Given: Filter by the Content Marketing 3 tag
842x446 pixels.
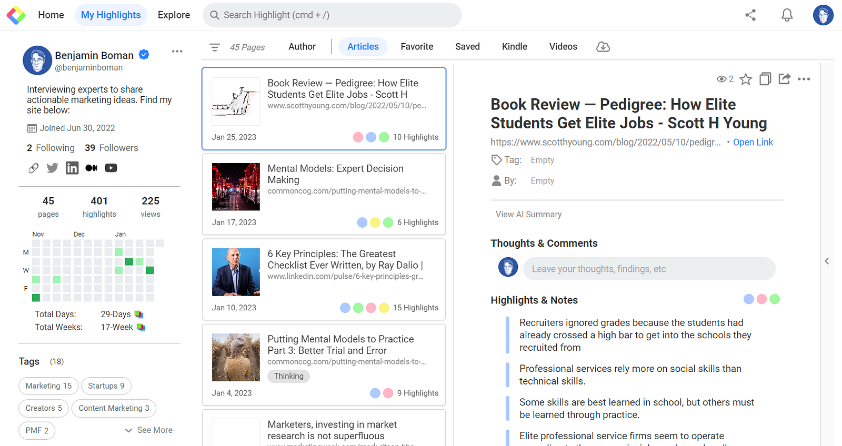Looking at the screenshot, I should click(114, 408).
